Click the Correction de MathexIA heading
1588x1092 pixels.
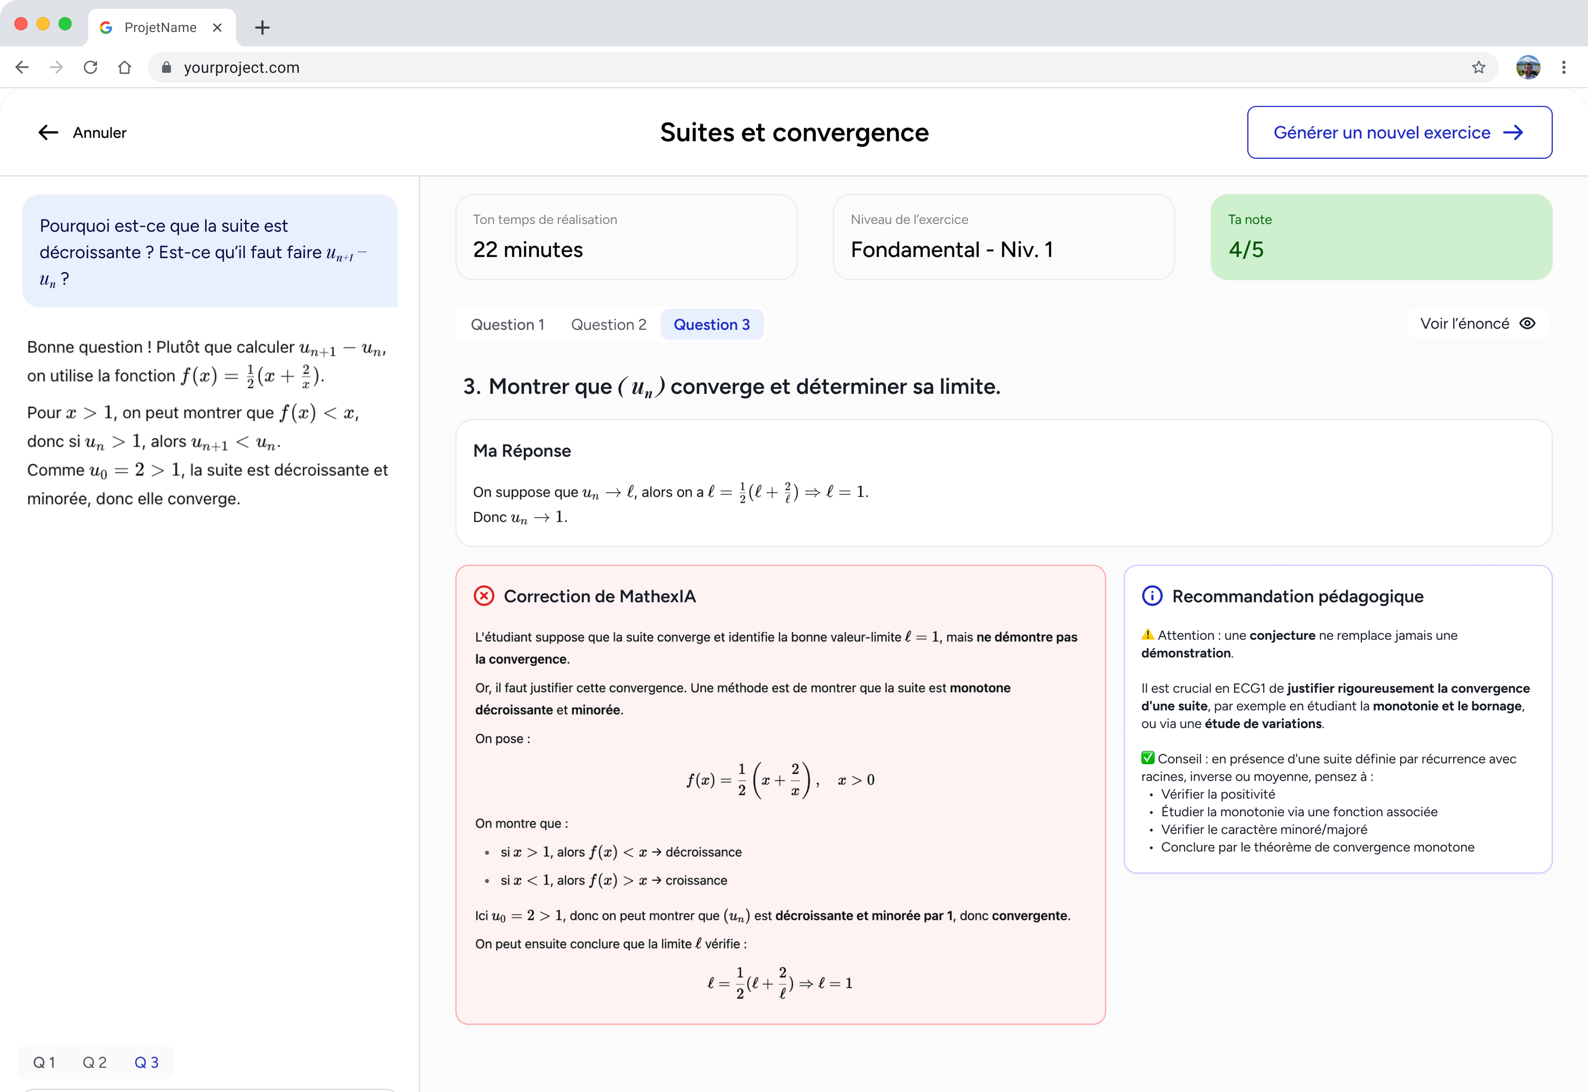pos(600,597)
